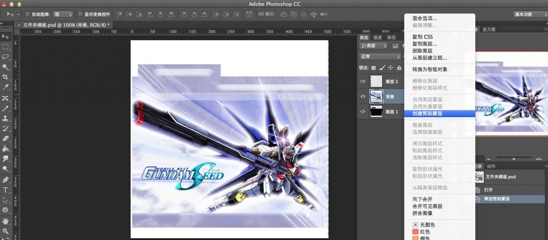Switch to the 通道 tab
Screen dimensions: 548x240
378,38
